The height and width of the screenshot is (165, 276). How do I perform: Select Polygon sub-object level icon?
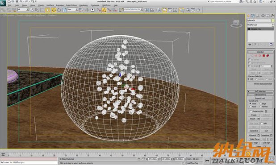point(263,56)
